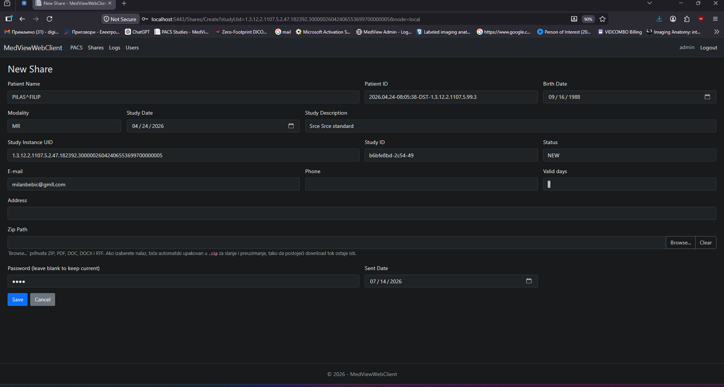Open the mail bookmark
This screenshot has width=724, height=387.
pos(283,32)
